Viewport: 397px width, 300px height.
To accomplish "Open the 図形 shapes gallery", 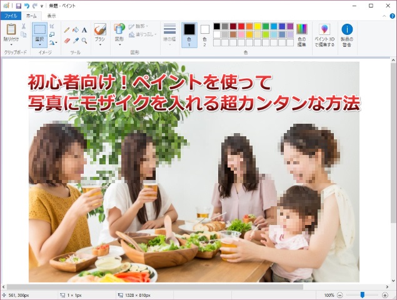I will 119,29.
